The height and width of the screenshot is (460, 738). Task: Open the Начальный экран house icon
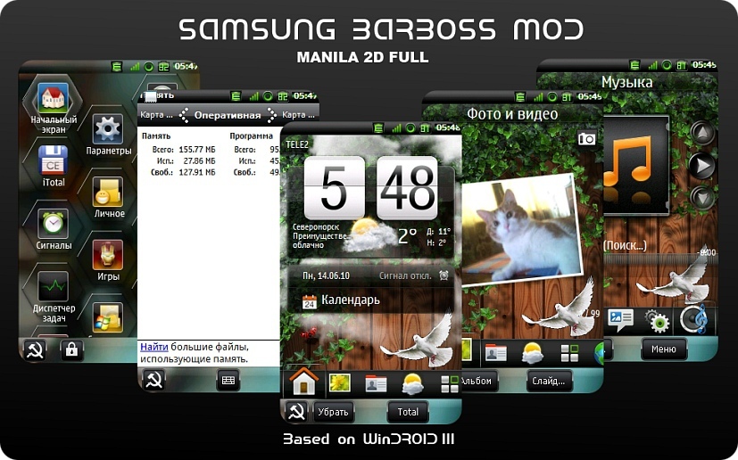click(54, 98)
